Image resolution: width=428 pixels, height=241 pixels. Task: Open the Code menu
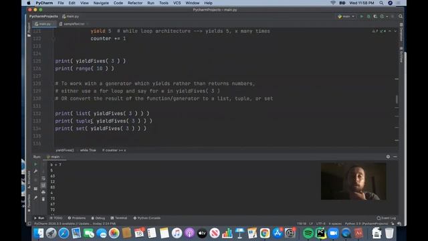click(118, 3)
